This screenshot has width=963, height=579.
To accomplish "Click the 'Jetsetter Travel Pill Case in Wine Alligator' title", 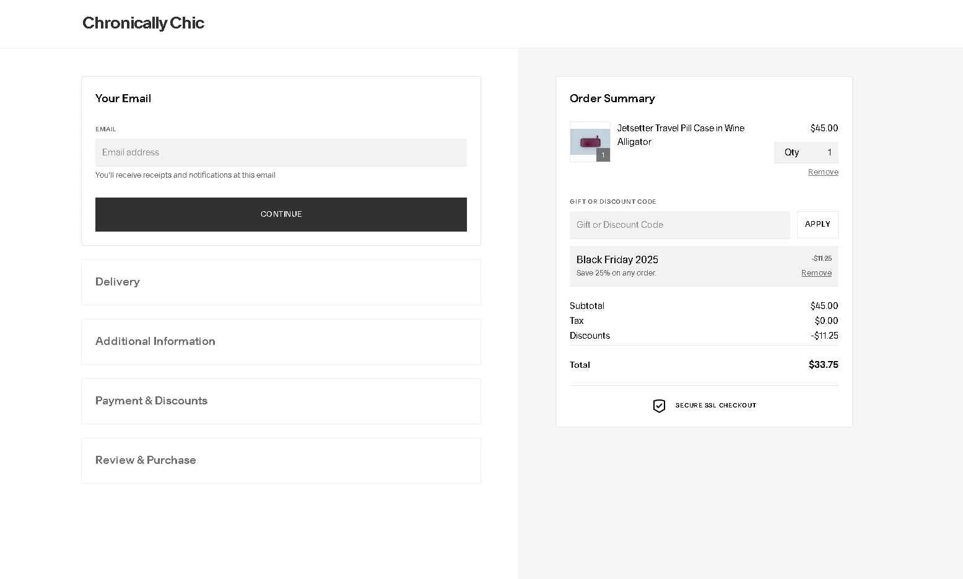I will click(x=681, y=135).
